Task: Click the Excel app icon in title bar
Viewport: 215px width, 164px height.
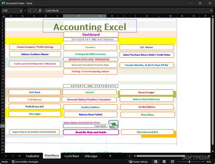Action: pos(3,3)
